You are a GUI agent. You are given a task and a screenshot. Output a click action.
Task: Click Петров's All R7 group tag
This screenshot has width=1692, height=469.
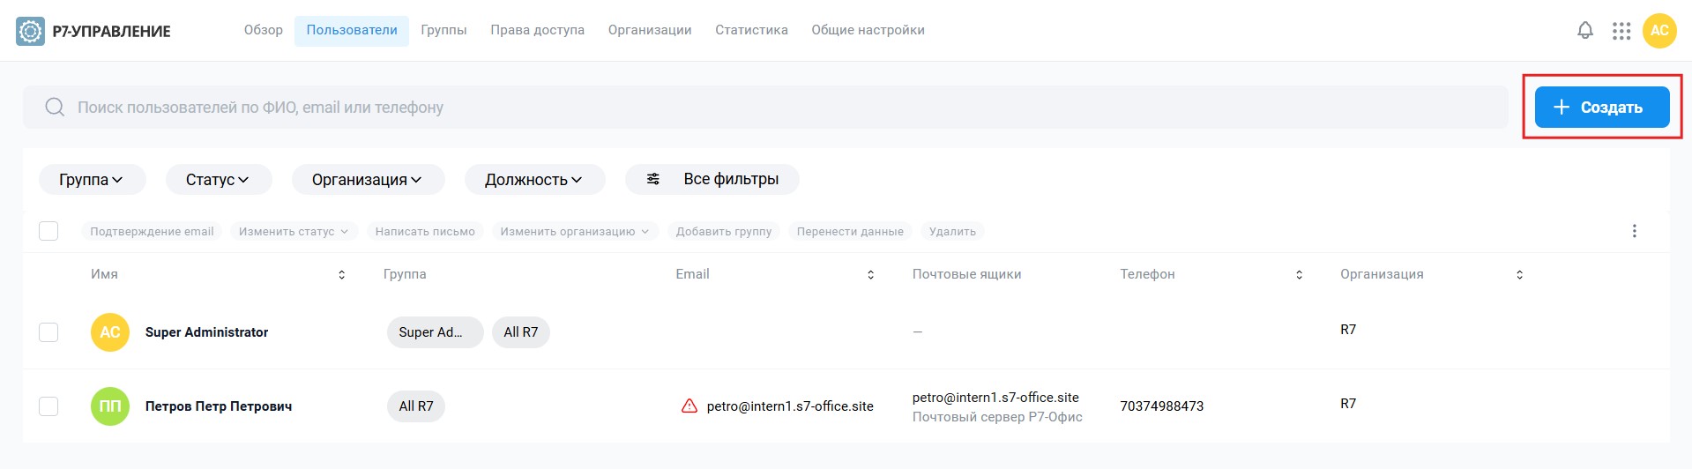416,406
